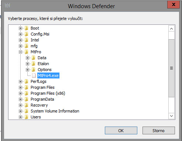Expand the Program Files (x86) node
The height and width of the screenshot is (141, 182).
coord(20,94)
